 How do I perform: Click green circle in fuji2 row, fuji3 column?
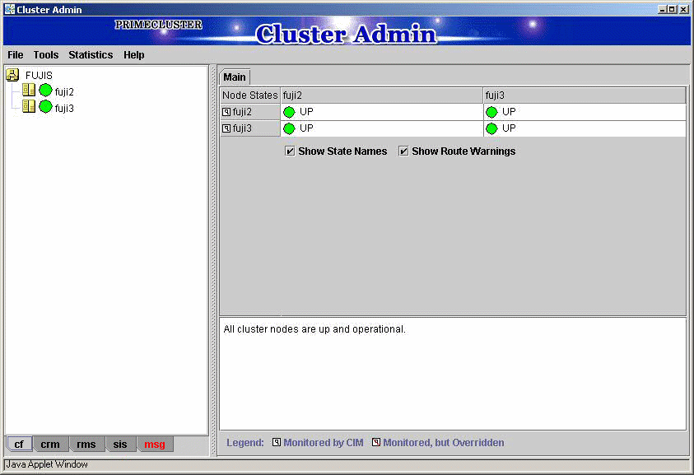coord(491,113)
